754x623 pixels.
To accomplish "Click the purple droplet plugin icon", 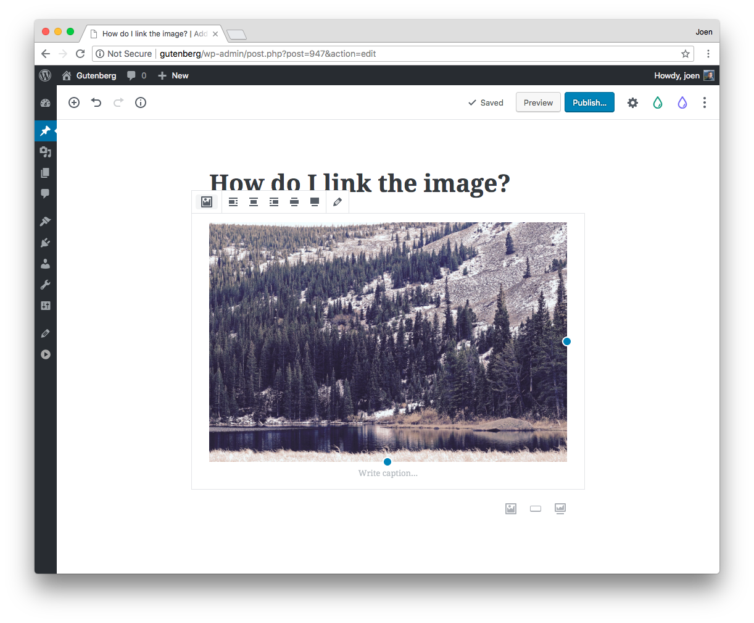I will pos(682,102).
